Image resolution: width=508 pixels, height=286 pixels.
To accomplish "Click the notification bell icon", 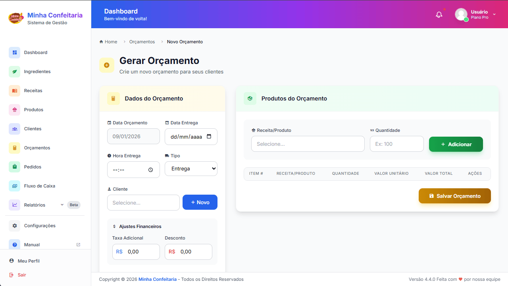I will coord(439,15).
